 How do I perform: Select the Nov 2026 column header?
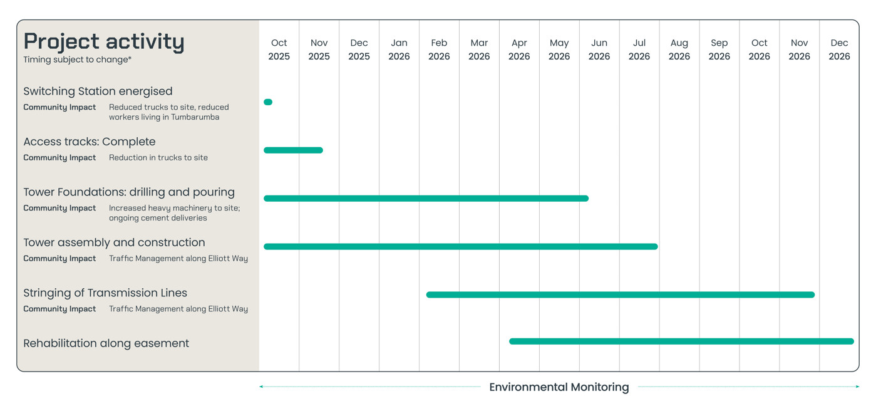[x=800, y=49]
